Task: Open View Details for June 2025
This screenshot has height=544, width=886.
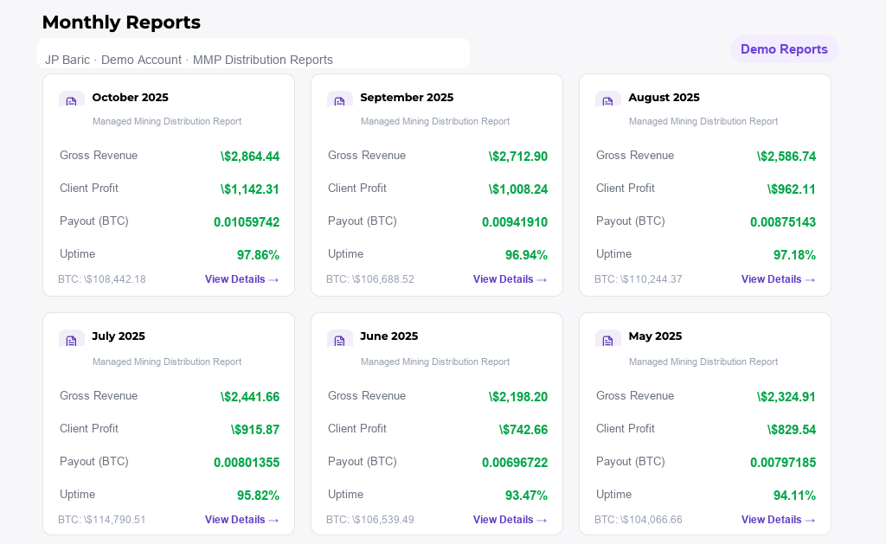Action: 510,520
